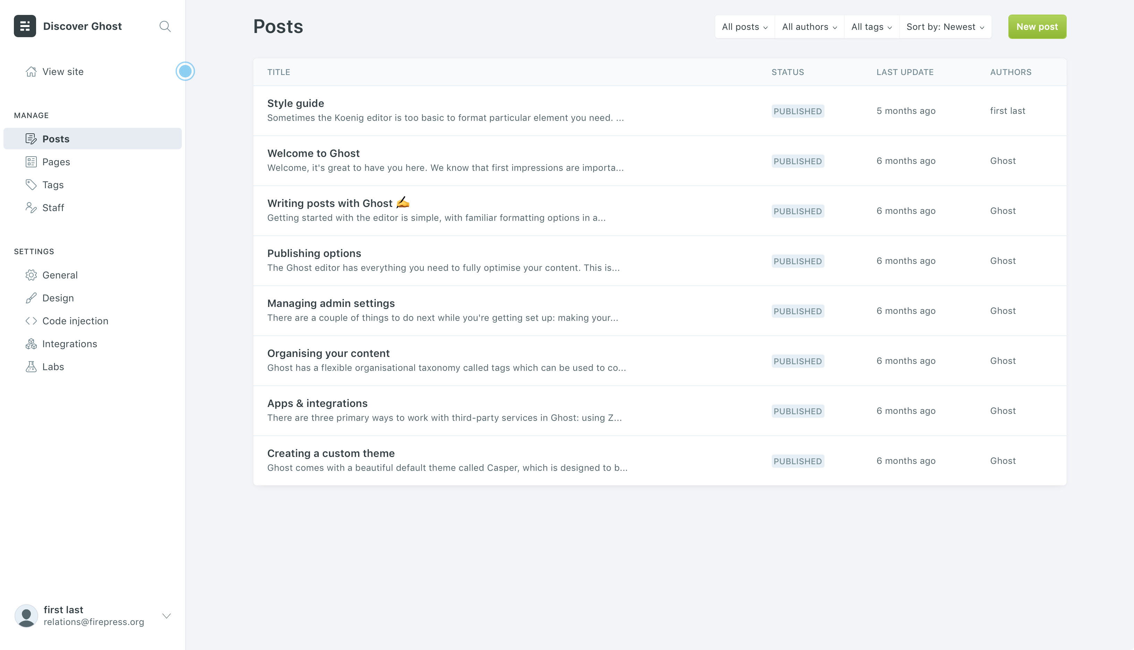Open Staff management in sidebar
The width and height of the screenshot is (1134, 650).
click(92, 208)
